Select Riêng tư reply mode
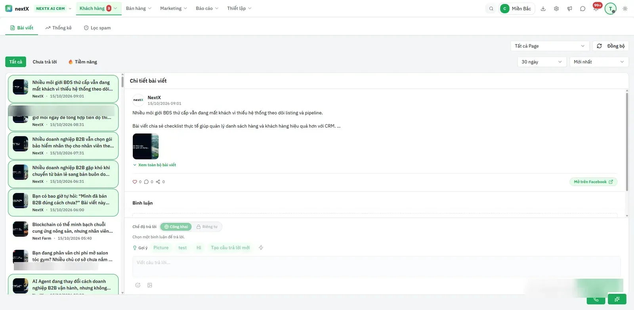Viewport: 634px width, 310px height. (207, 227)
